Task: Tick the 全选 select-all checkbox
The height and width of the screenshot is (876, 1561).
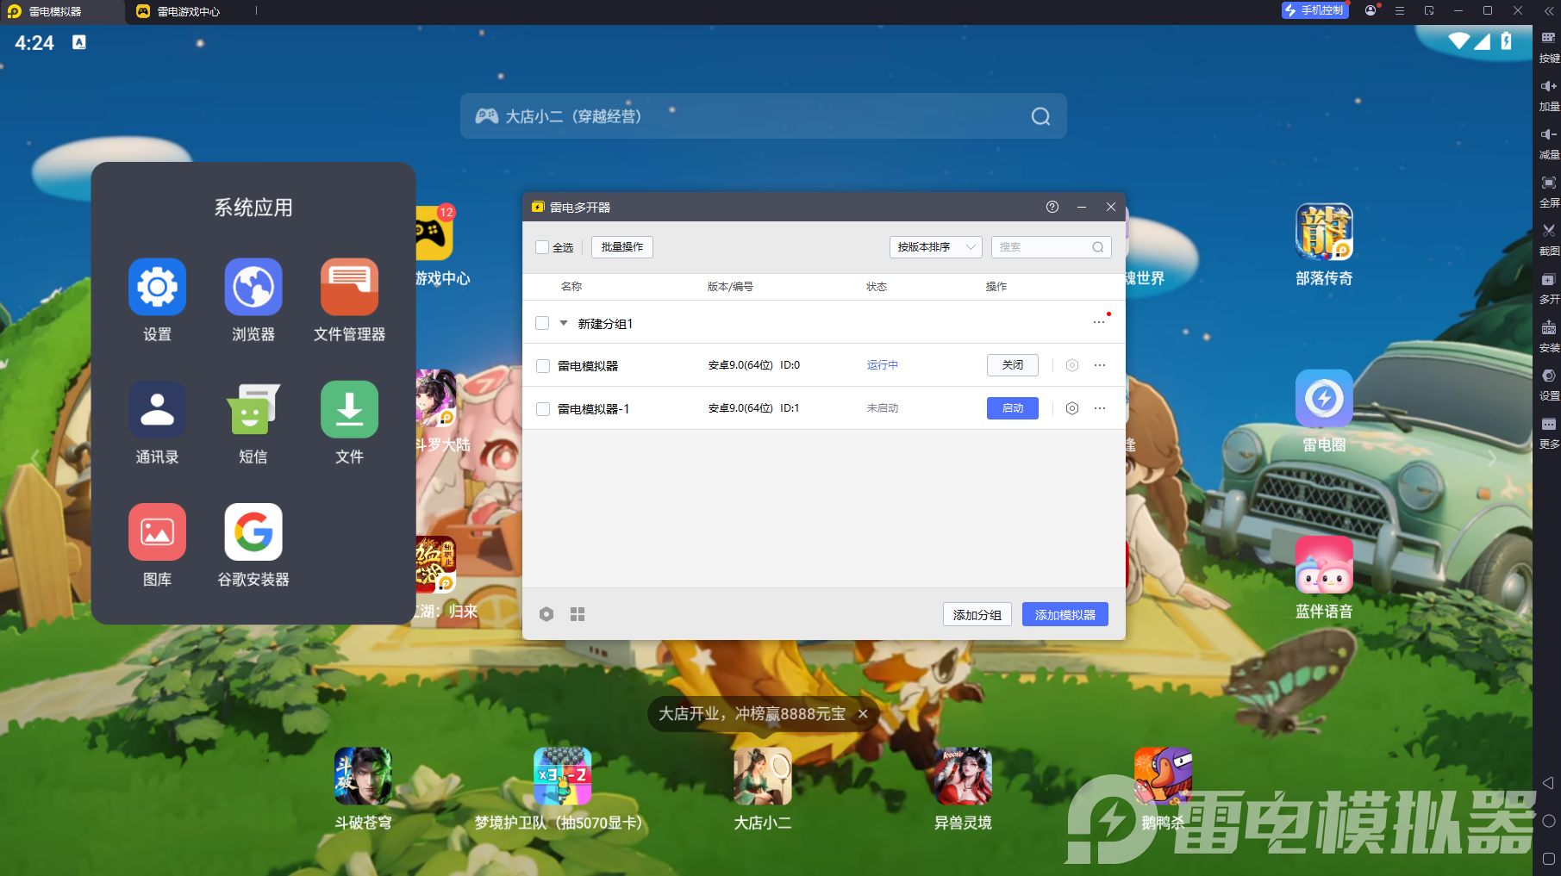Action: click(542, 247)
